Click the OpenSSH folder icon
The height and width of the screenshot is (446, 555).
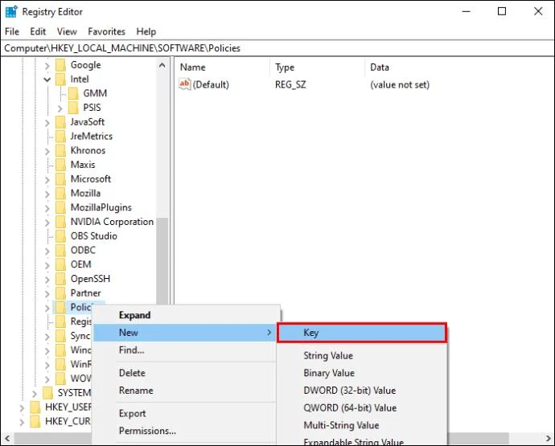click(60, 279)
